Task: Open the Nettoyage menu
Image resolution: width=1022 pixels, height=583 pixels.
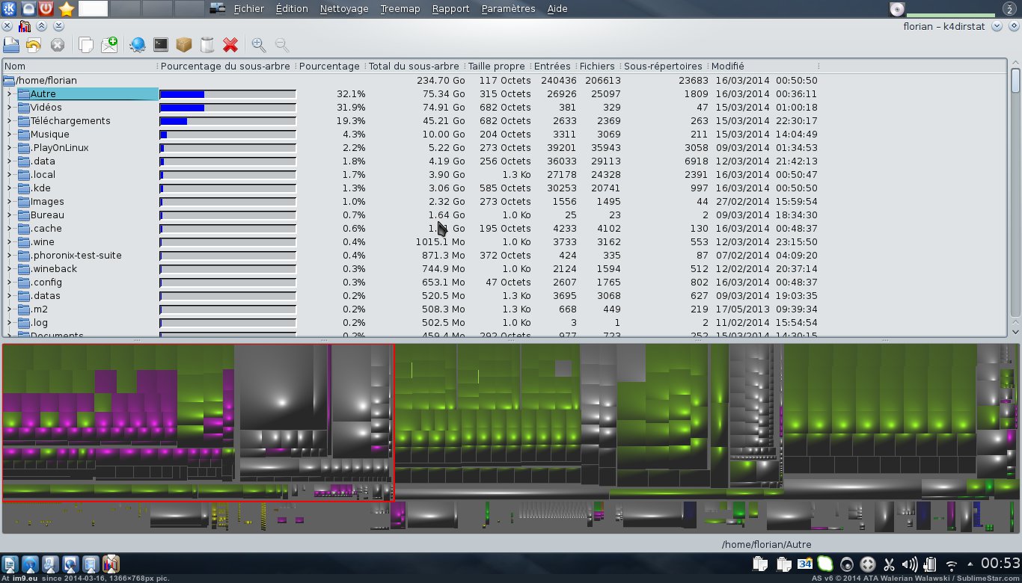Action: [344, 9]
